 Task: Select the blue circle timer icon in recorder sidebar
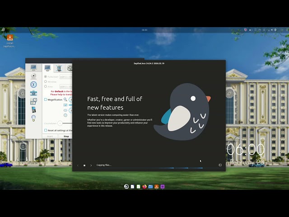click(x=33, y=85)
